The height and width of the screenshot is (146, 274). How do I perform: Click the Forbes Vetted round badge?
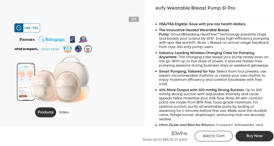tap(88, 49)
